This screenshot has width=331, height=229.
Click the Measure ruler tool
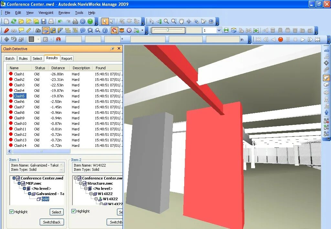click(28, 30)
